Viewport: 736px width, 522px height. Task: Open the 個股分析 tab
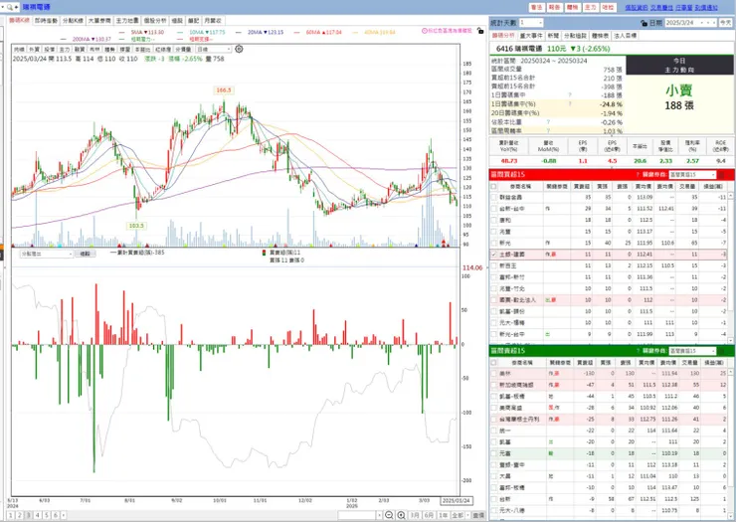coord(155,21)
